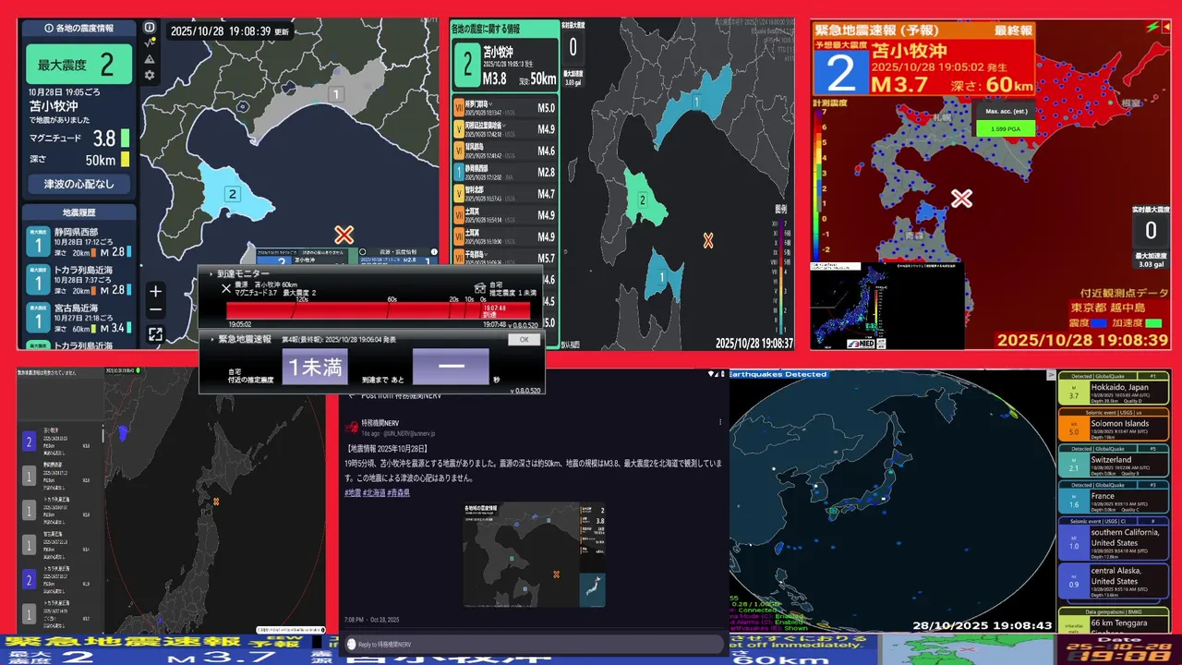Toggle fullscreen icon on NERV map
The image size is (1182, 665).
pyautogui.click(x=156, y=334)
